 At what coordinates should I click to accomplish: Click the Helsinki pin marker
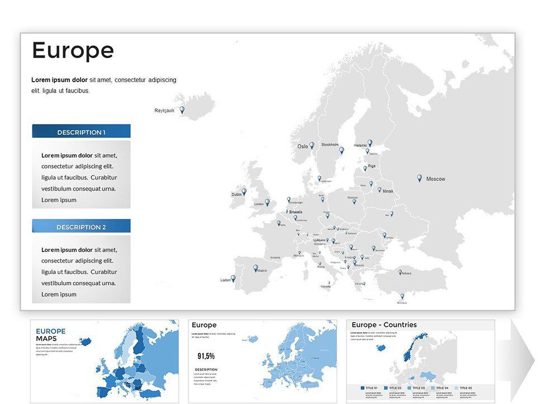point(369,143)
